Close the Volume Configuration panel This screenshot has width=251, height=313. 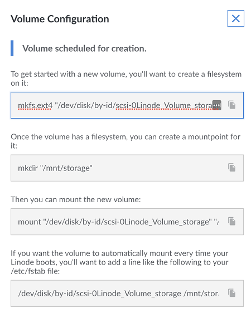(235, 18)
